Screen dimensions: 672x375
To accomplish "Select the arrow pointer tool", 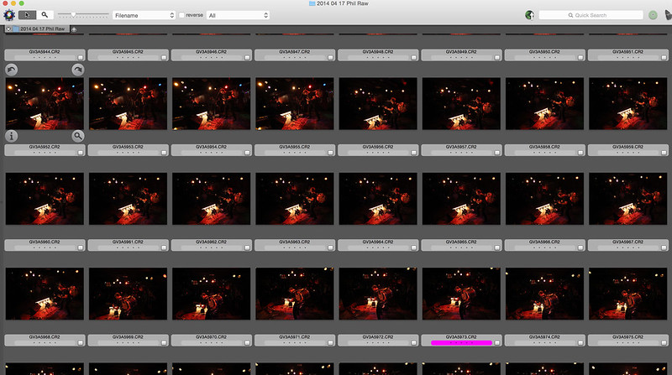I will point(27,15).
